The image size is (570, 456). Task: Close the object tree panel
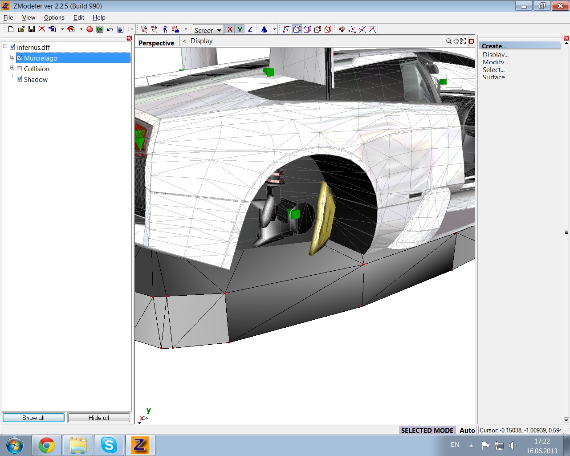click(x=129, y=38)
